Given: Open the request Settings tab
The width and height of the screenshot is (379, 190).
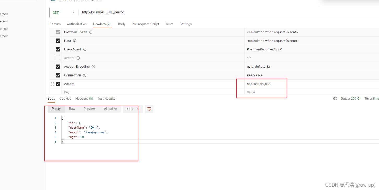Looking at the screenshot, I should 186,24.
